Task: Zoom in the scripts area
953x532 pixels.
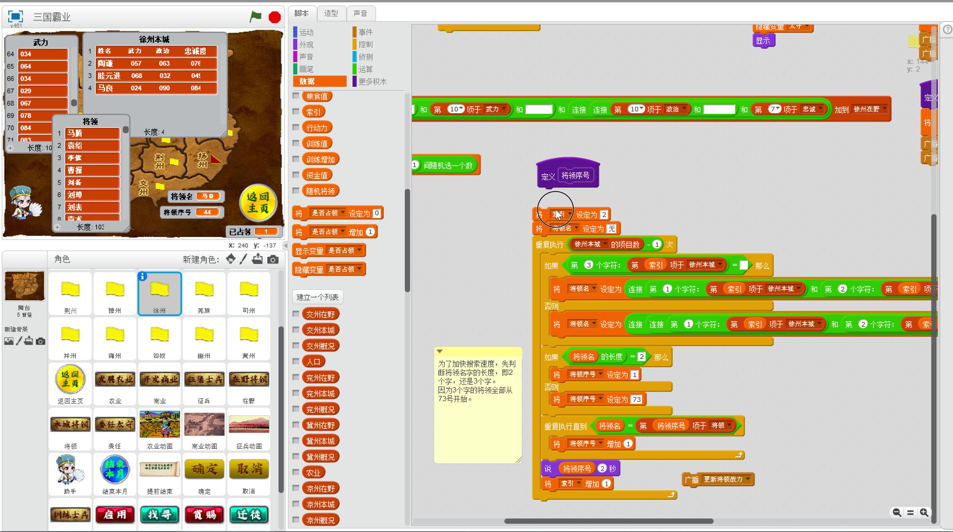Action: point(924,512)
